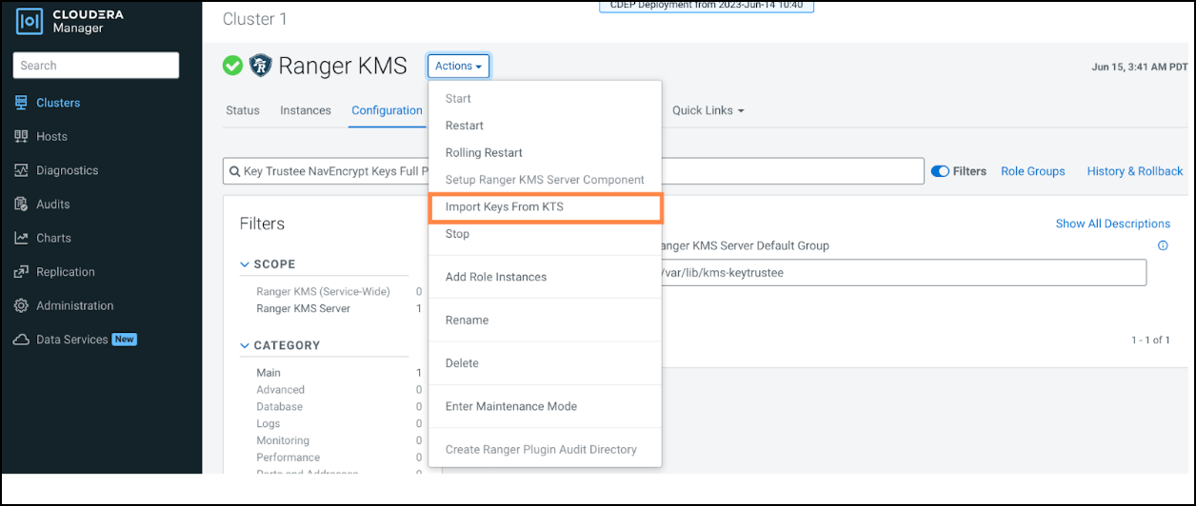Open Replication via its sidebar icon
1196x506 pixels.
click(21, 272)
